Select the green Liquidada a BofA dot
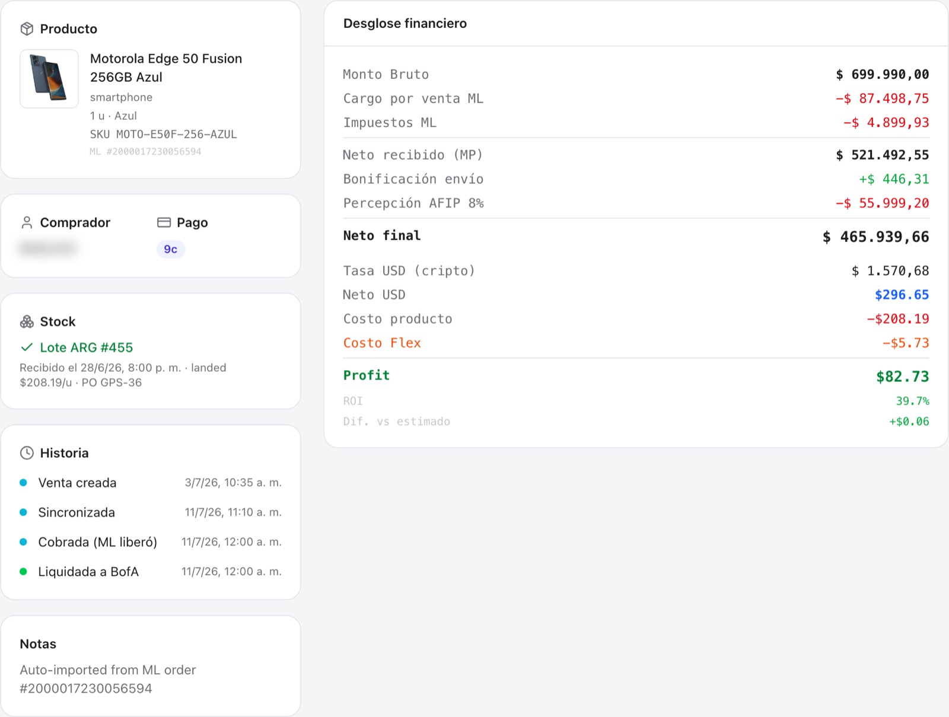The width and height of the screenshot is (949, 717). pyautogui.click(x=23, y=572)
